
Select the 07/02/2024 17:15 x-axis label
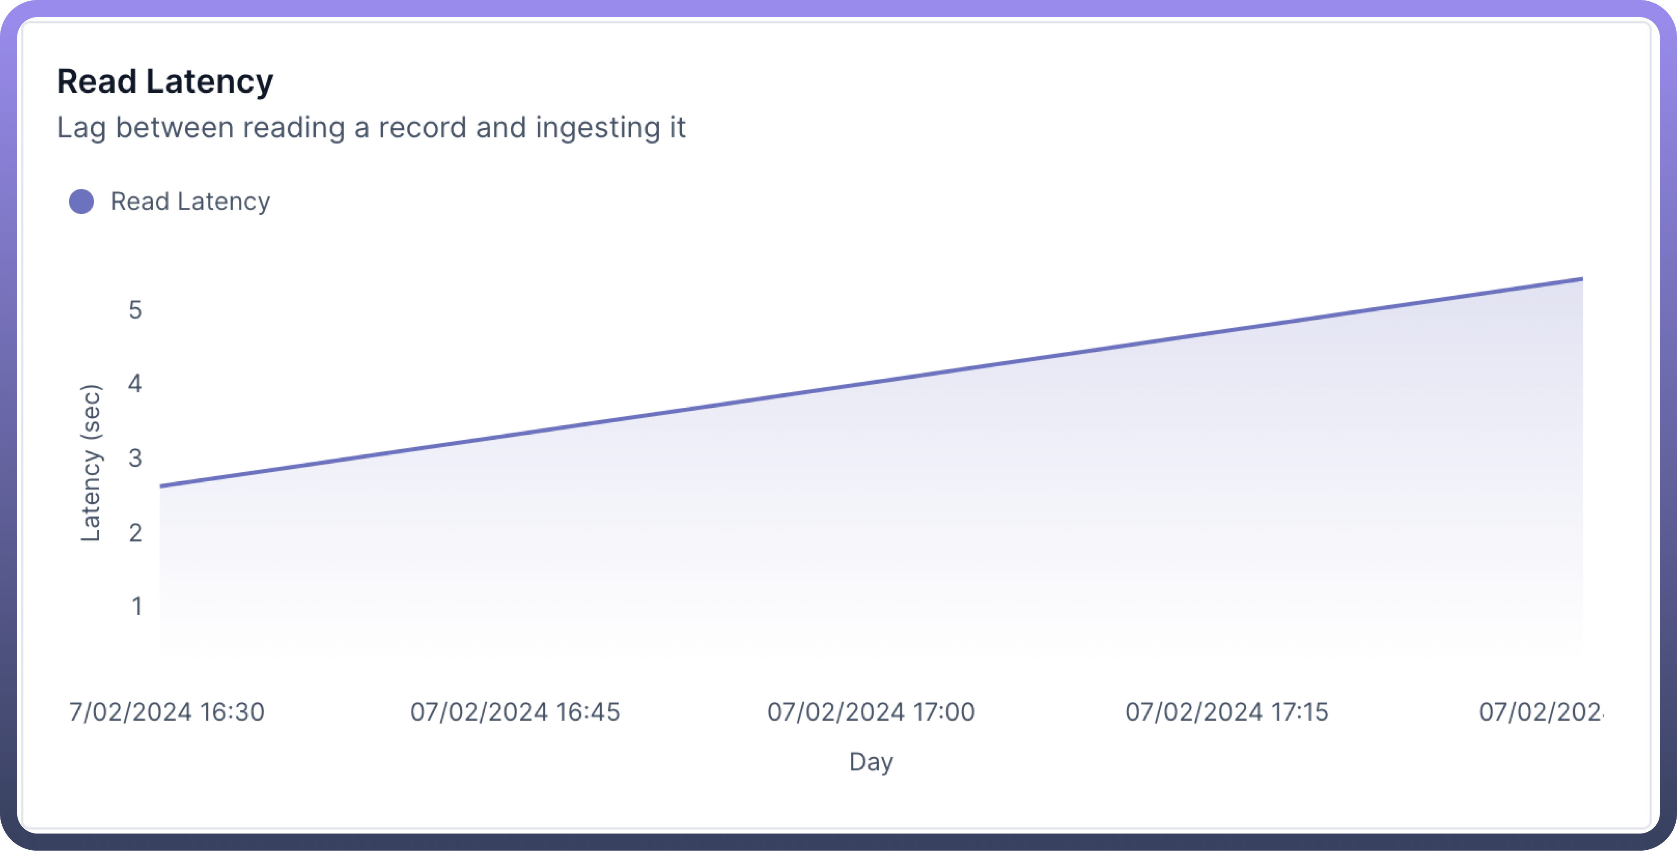[x=1227, y=712]
